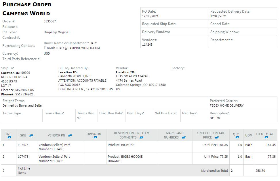Select LOT #7 address line
The image size is (280, 181).
click(x=6, y=86)
